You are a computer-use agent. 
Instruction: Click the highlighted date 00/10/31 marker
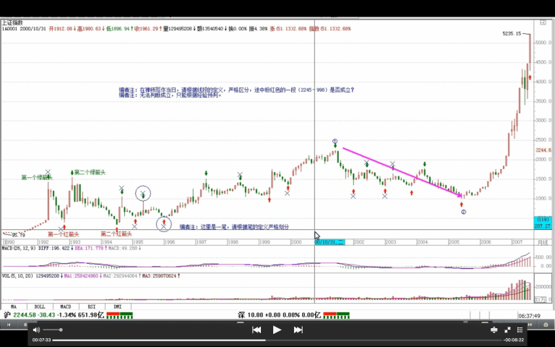point(330,241)
